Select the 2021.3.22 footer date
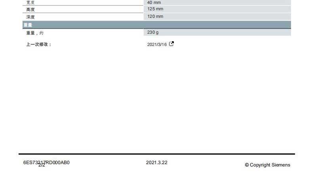Image resolution: width=314 pixels, height=178 pixels. point(156,163)
